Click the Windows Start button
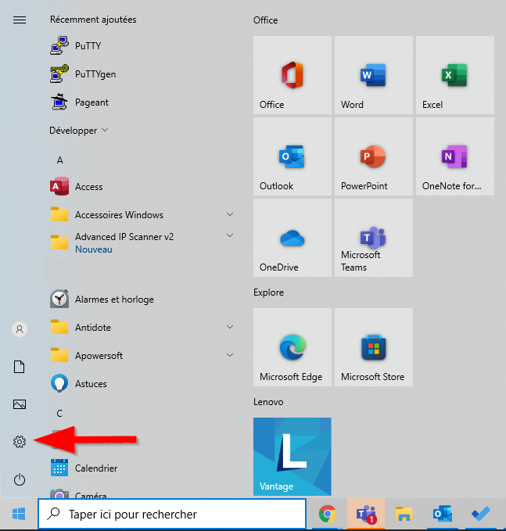The width and height of the screenshot is (506, 531). click(19, 514)
